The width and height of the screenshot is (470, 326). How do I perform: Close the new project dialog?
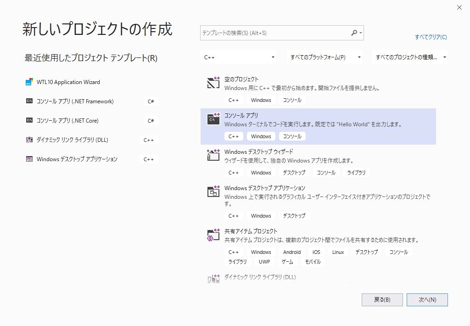tap(459, 7)
